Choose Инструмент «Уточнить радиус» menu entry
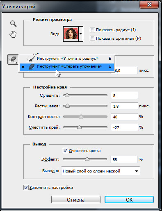The height and width of the screenshot is (211, 162). (67, 59)
